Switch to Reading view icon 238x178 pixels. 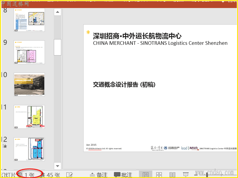pos(172,175)
